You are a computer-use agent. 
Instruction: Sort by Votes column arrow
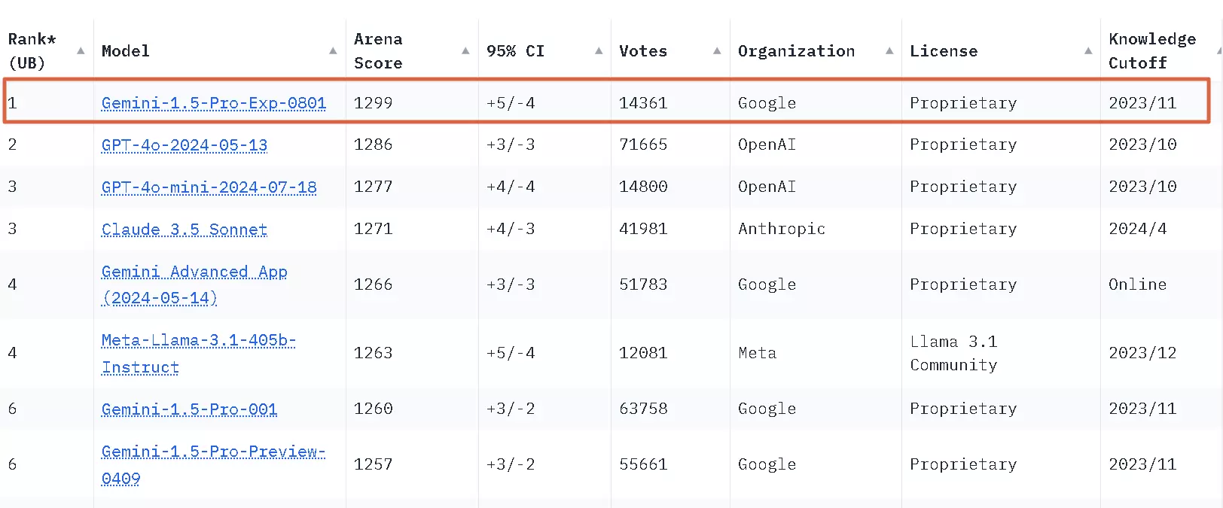click(x=717, y=50)
